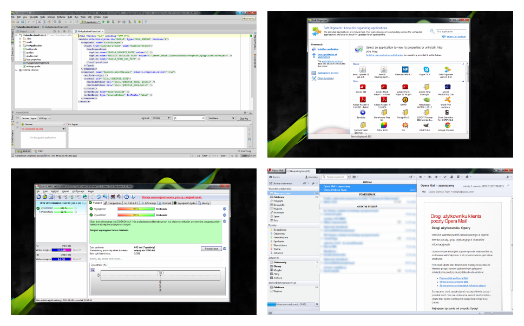Click the Install an application link
Image resolution: width=524 pixels, height=326 pixels.
point(328,49)
